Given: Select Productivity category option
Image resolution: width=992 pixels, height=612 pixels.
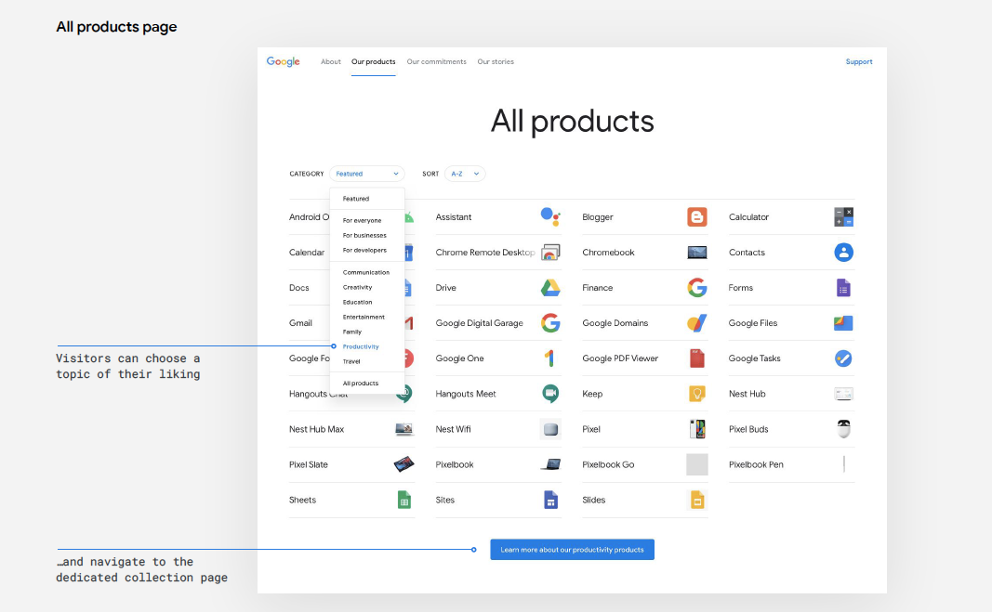Looking at the screenshot, I should click(361, 346).
